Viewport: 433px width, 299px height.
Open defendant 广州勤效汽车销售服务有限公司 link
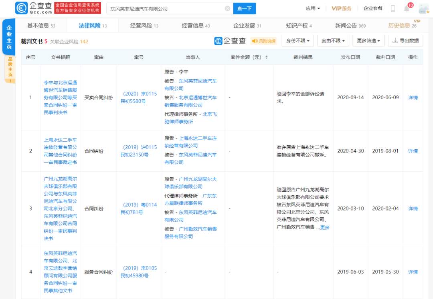coord(190,233)
